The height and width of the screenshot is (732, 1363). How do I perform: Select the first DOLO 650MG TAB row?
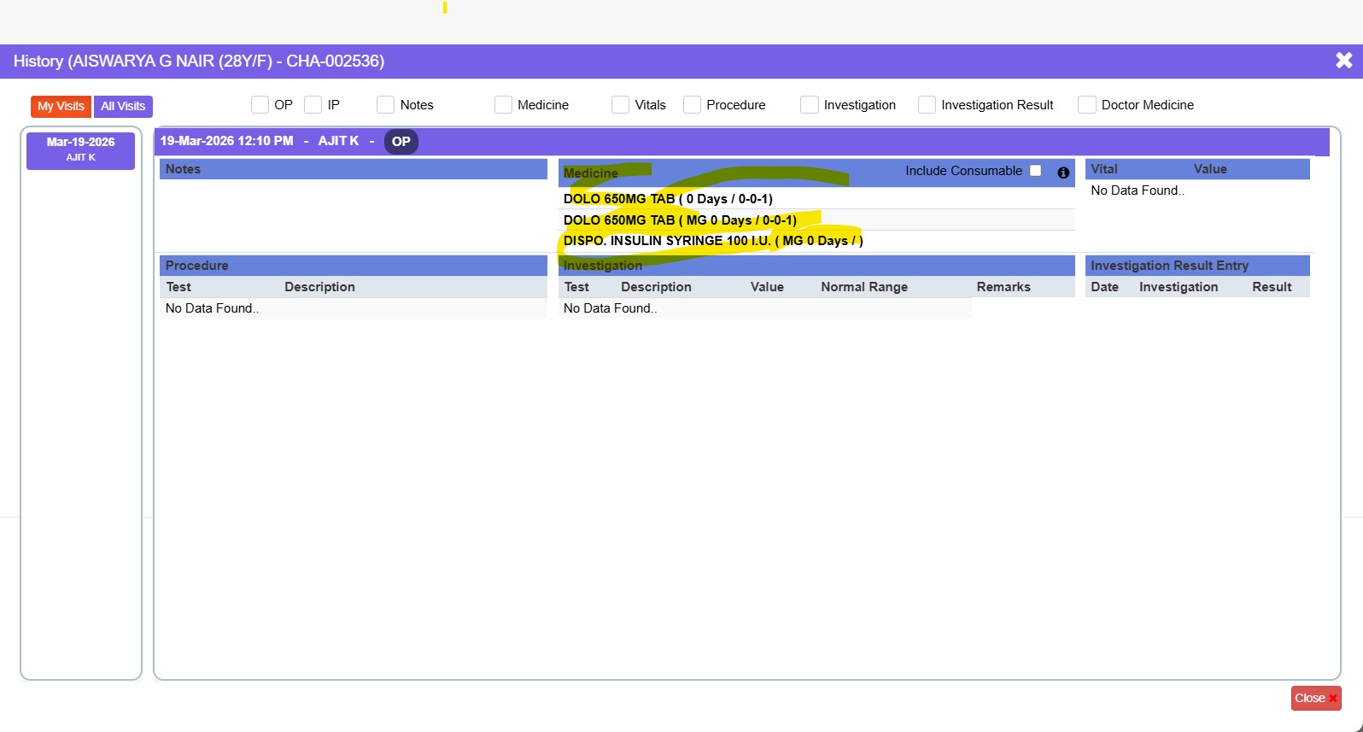[x=668, y=199]
